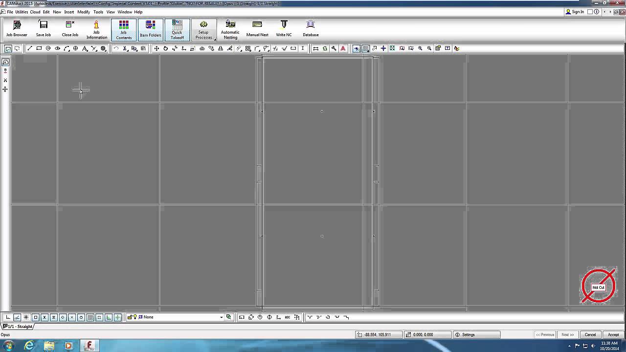This screenshot has height=352, width=626.
Task: Toggle the highlighted selection mode button
Action: click(357, 48)
